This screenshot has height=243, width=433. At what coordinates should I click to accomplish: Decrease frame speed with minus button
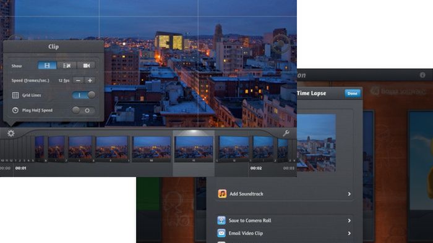click(x=78, y=80)
